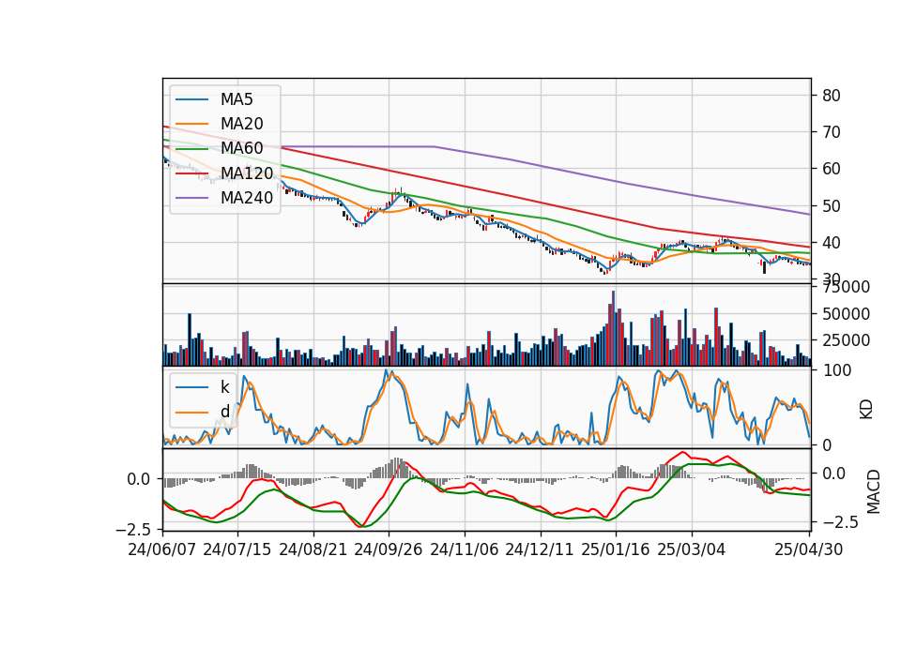Viewport: 901px width, 647px height.
Task: Click the left MACD axis value −2.5
Action: click(x=134, y=528)
